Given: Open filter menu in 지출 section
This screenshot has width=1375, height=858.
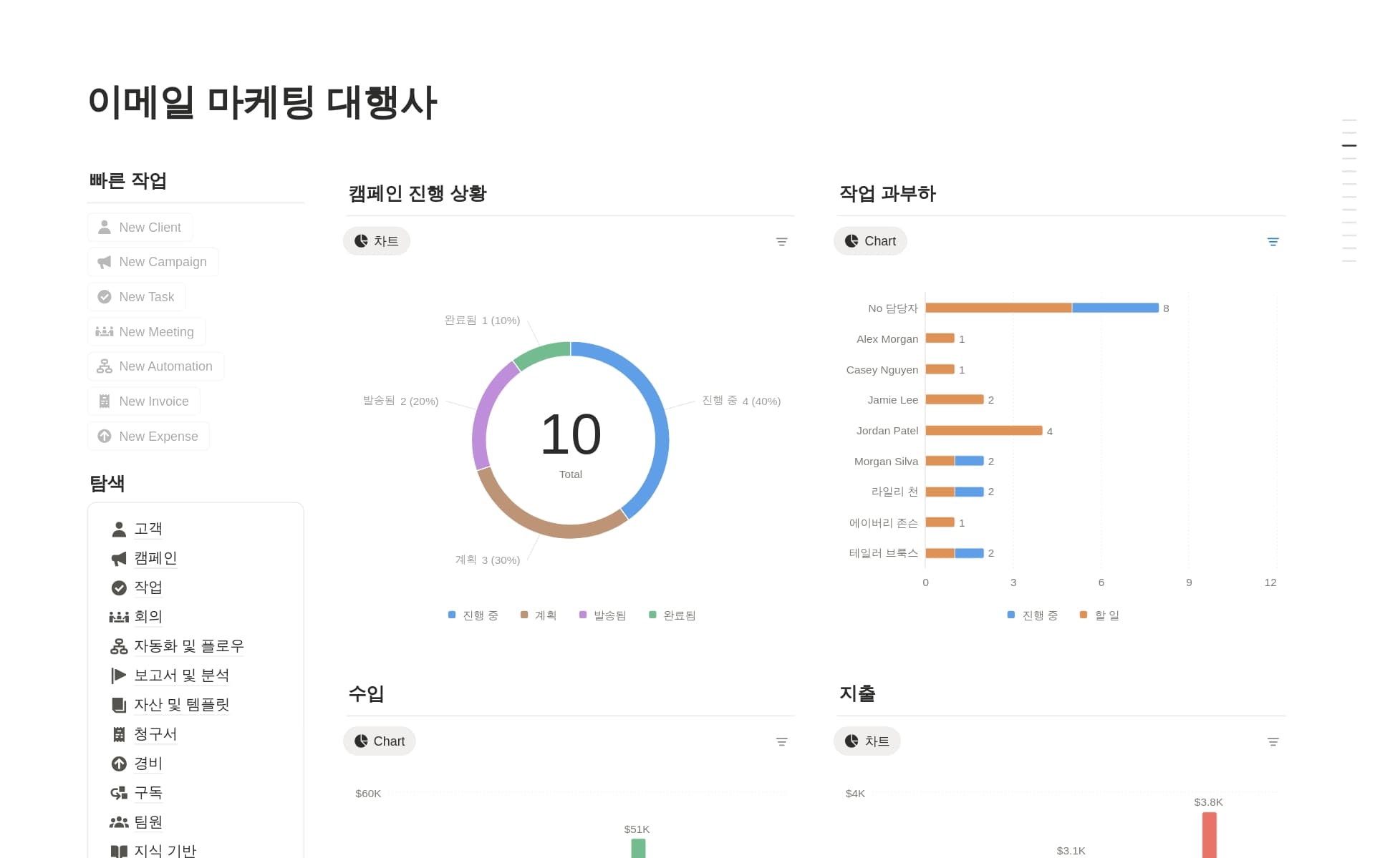Looking at the screenshot, I should (x=1273, y=742).
